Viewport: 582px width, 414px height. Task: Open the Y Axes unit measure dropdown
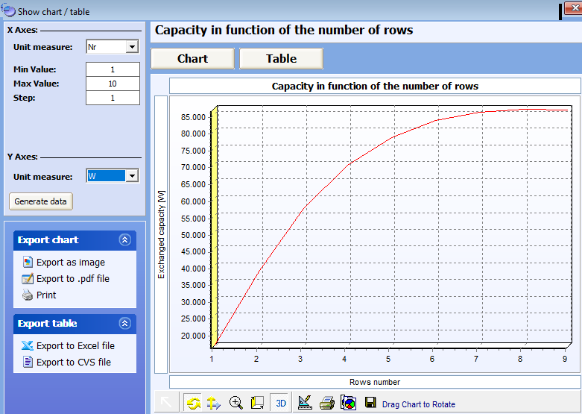tap(132, 176)
